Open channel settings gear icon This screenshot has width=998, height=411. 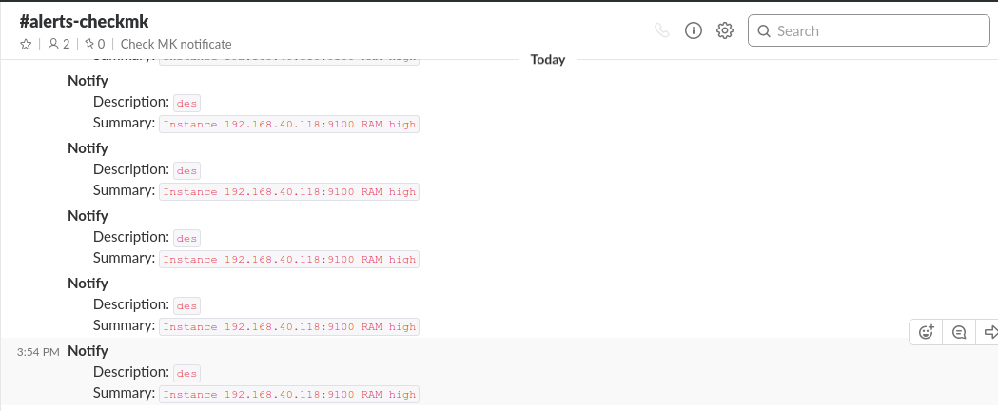[725, 30]
